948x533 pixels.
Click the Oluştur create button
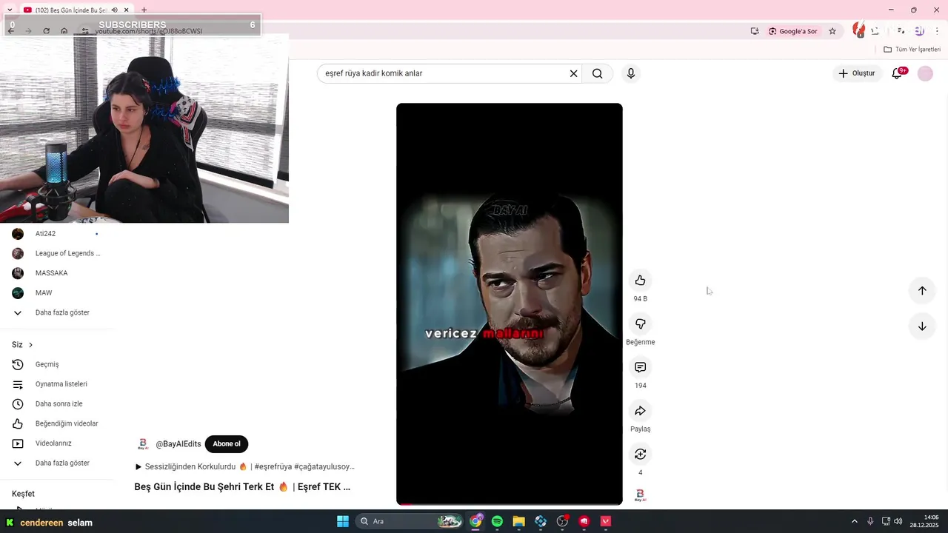click(x=856, y=73)
